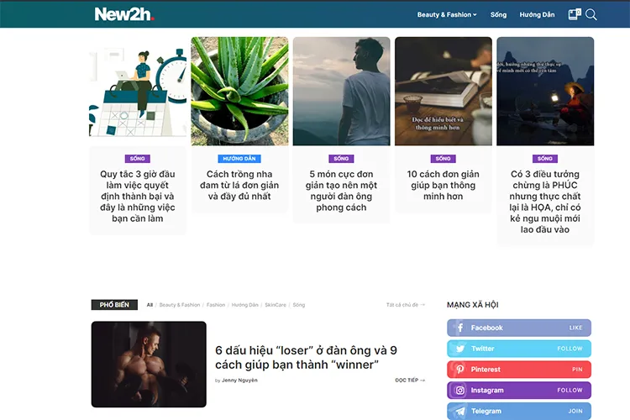Screen dimensions: 630x420
Task: Click the Instagram camera icon
Action: 460,391
